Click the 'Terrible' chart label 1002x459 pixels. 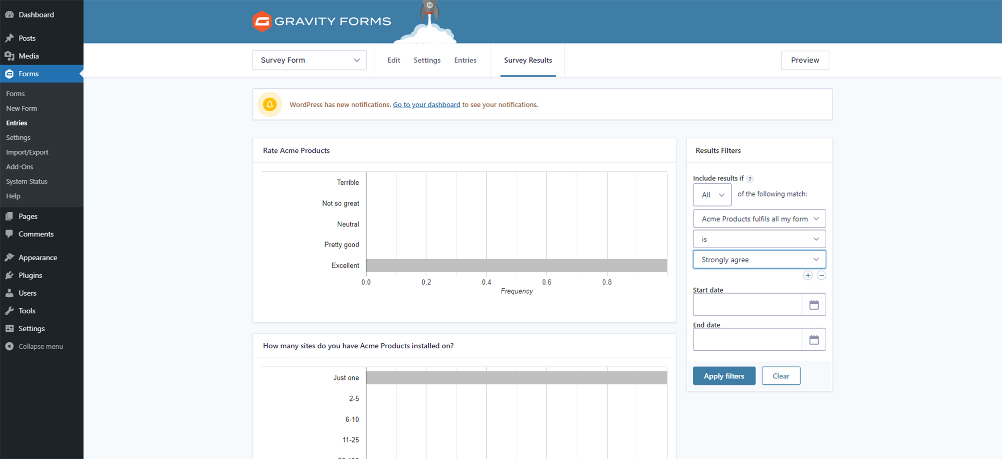pyautogui.click(x=348, y=182)
